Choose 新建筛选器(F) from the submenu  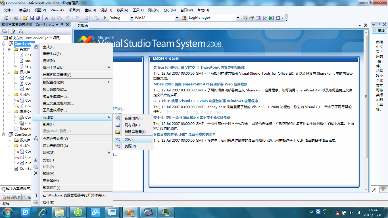tap(133, 132)
